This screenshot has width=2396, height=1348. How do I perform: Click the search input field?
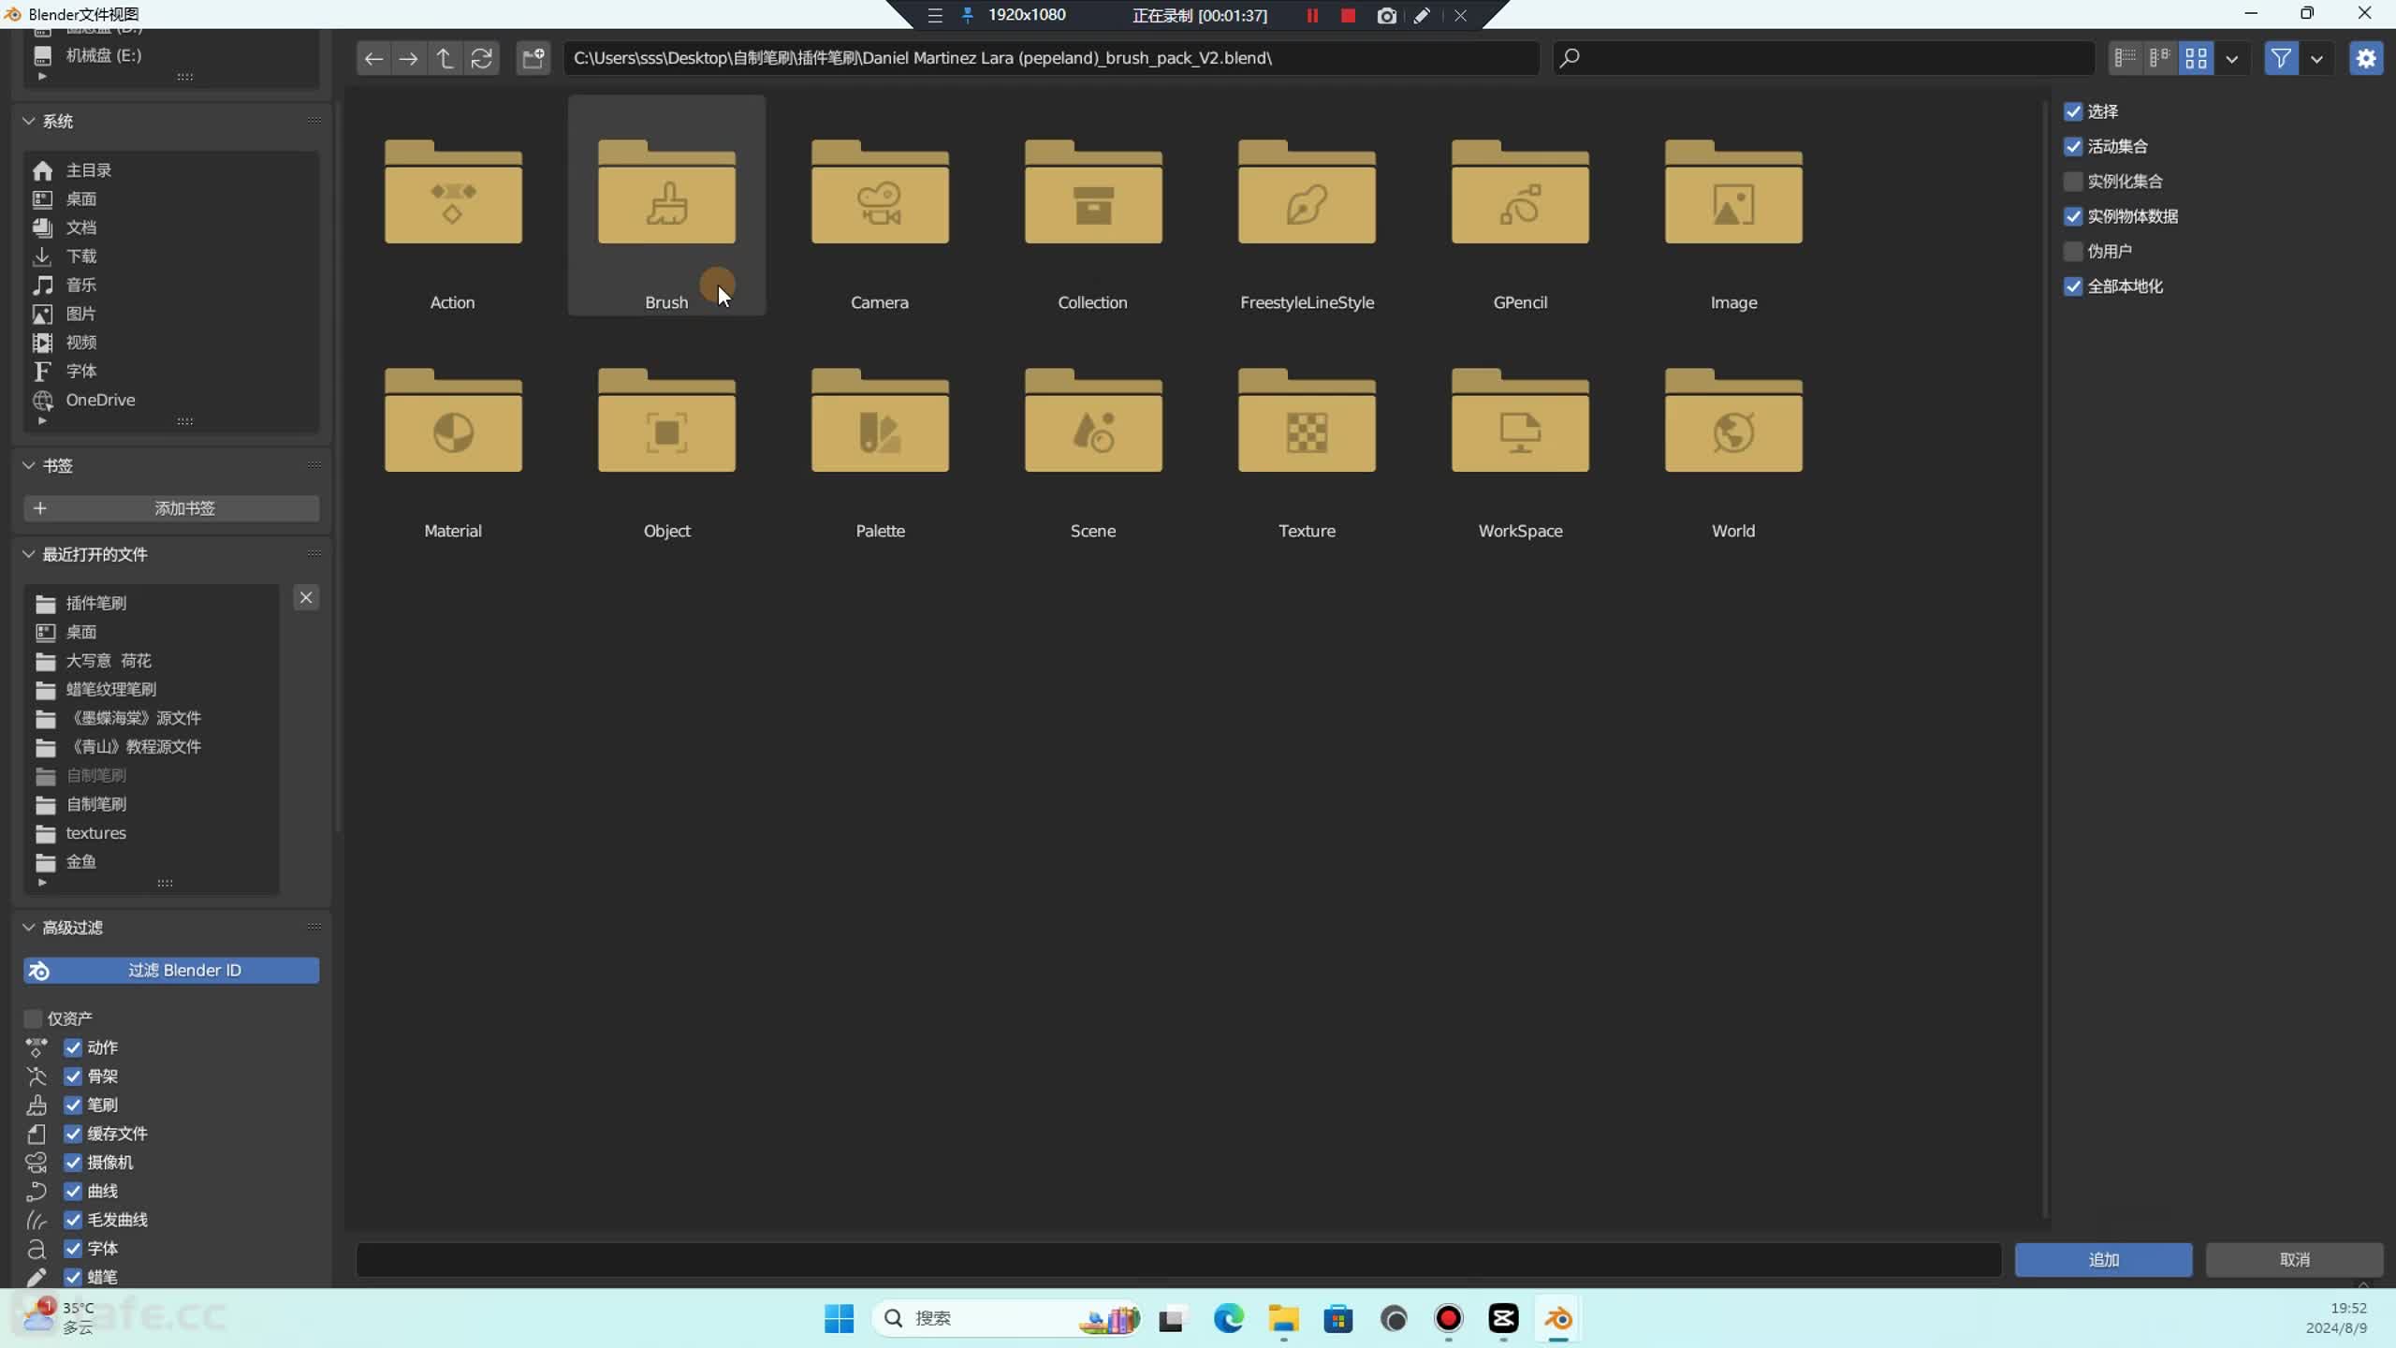(1824, 58)
